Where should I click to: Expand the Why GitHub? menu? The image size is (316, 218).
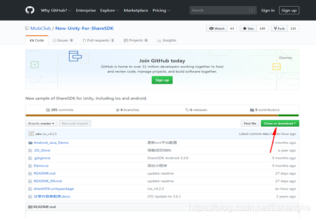tap(56, 10)
